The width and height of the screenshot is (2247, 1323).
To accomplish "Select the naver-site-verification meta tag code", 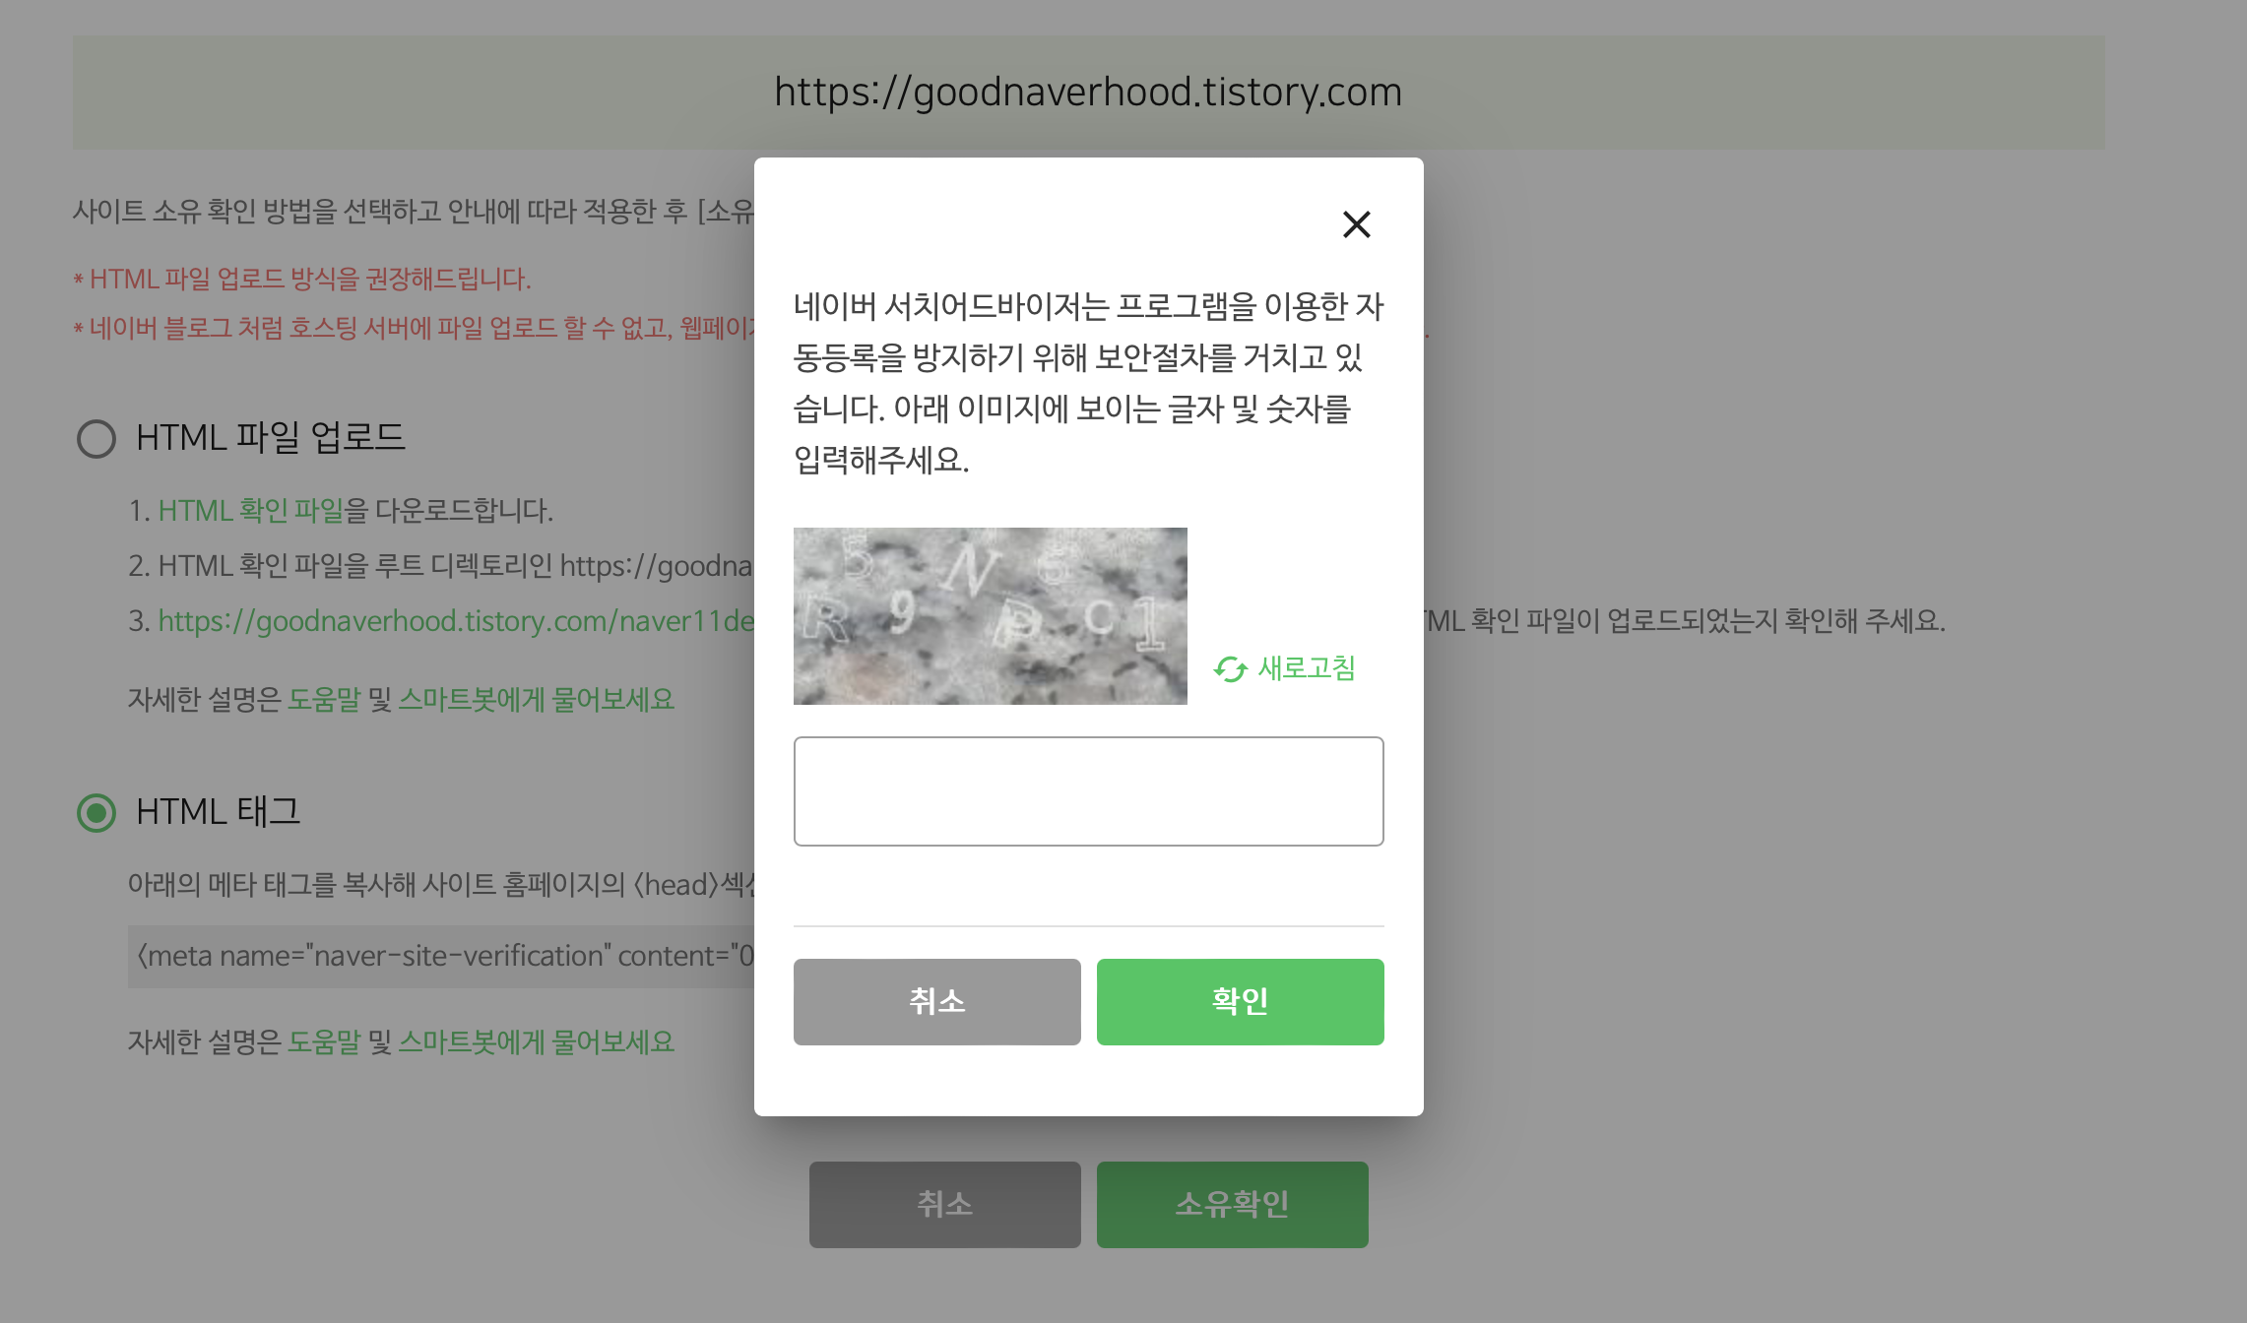I will point(443,956).
